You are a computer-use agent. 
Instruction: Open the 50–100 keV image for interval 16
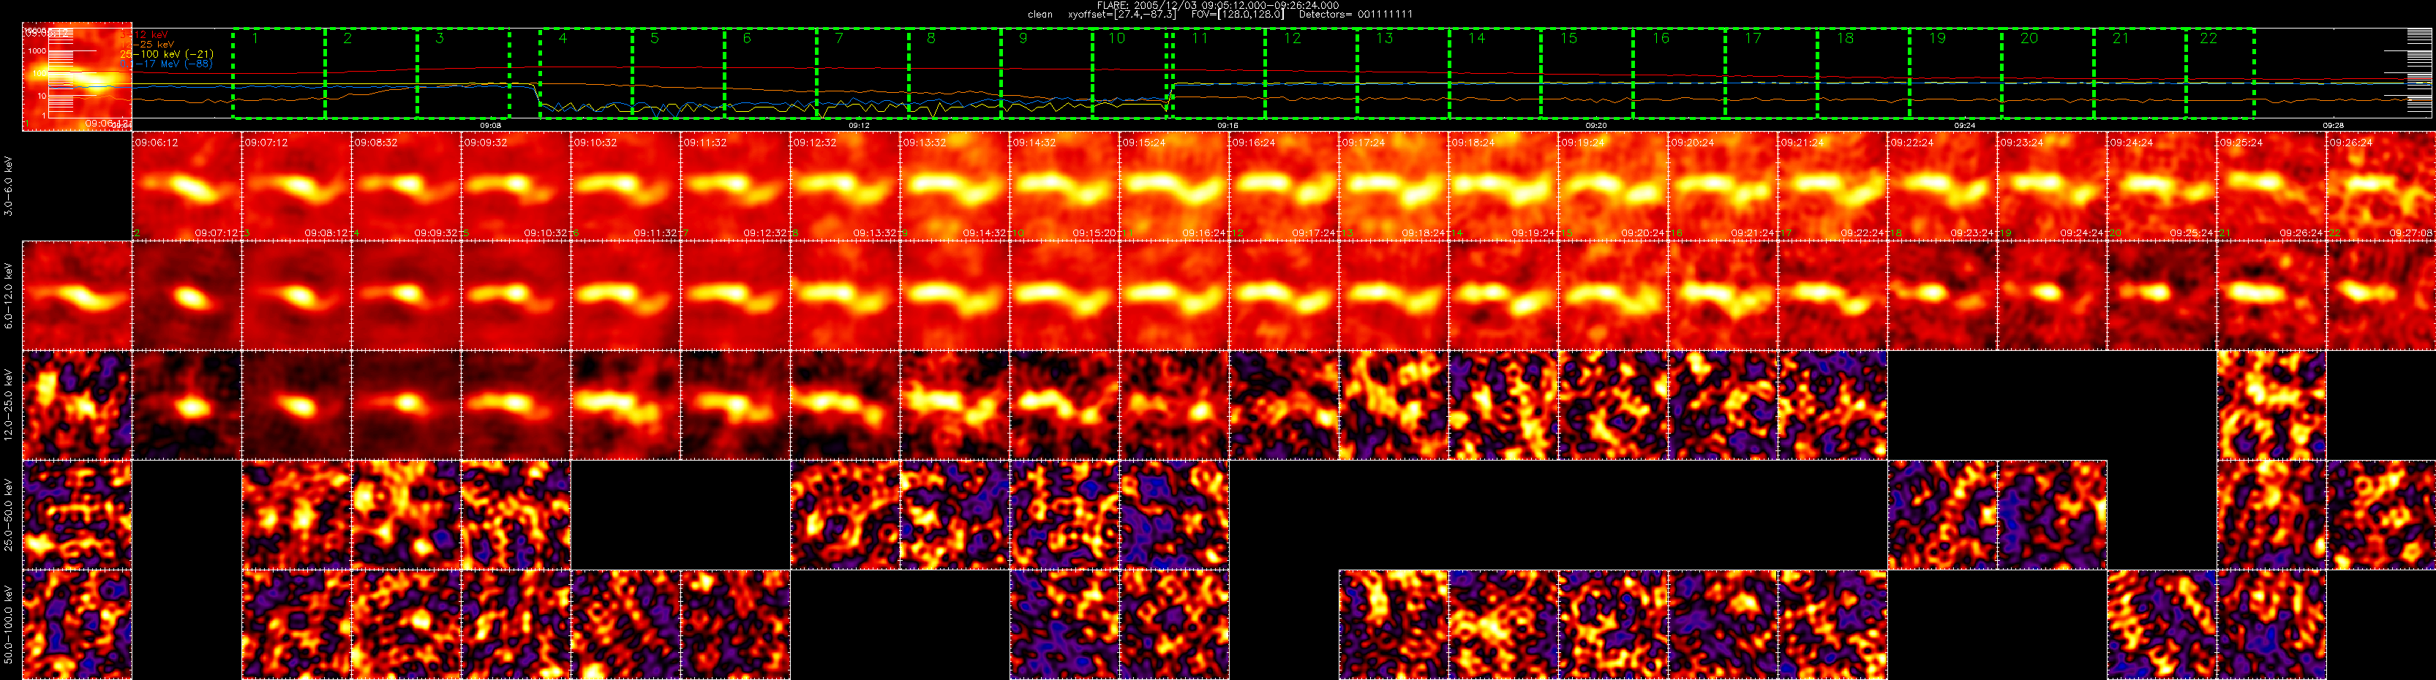tap(1723, 625)
